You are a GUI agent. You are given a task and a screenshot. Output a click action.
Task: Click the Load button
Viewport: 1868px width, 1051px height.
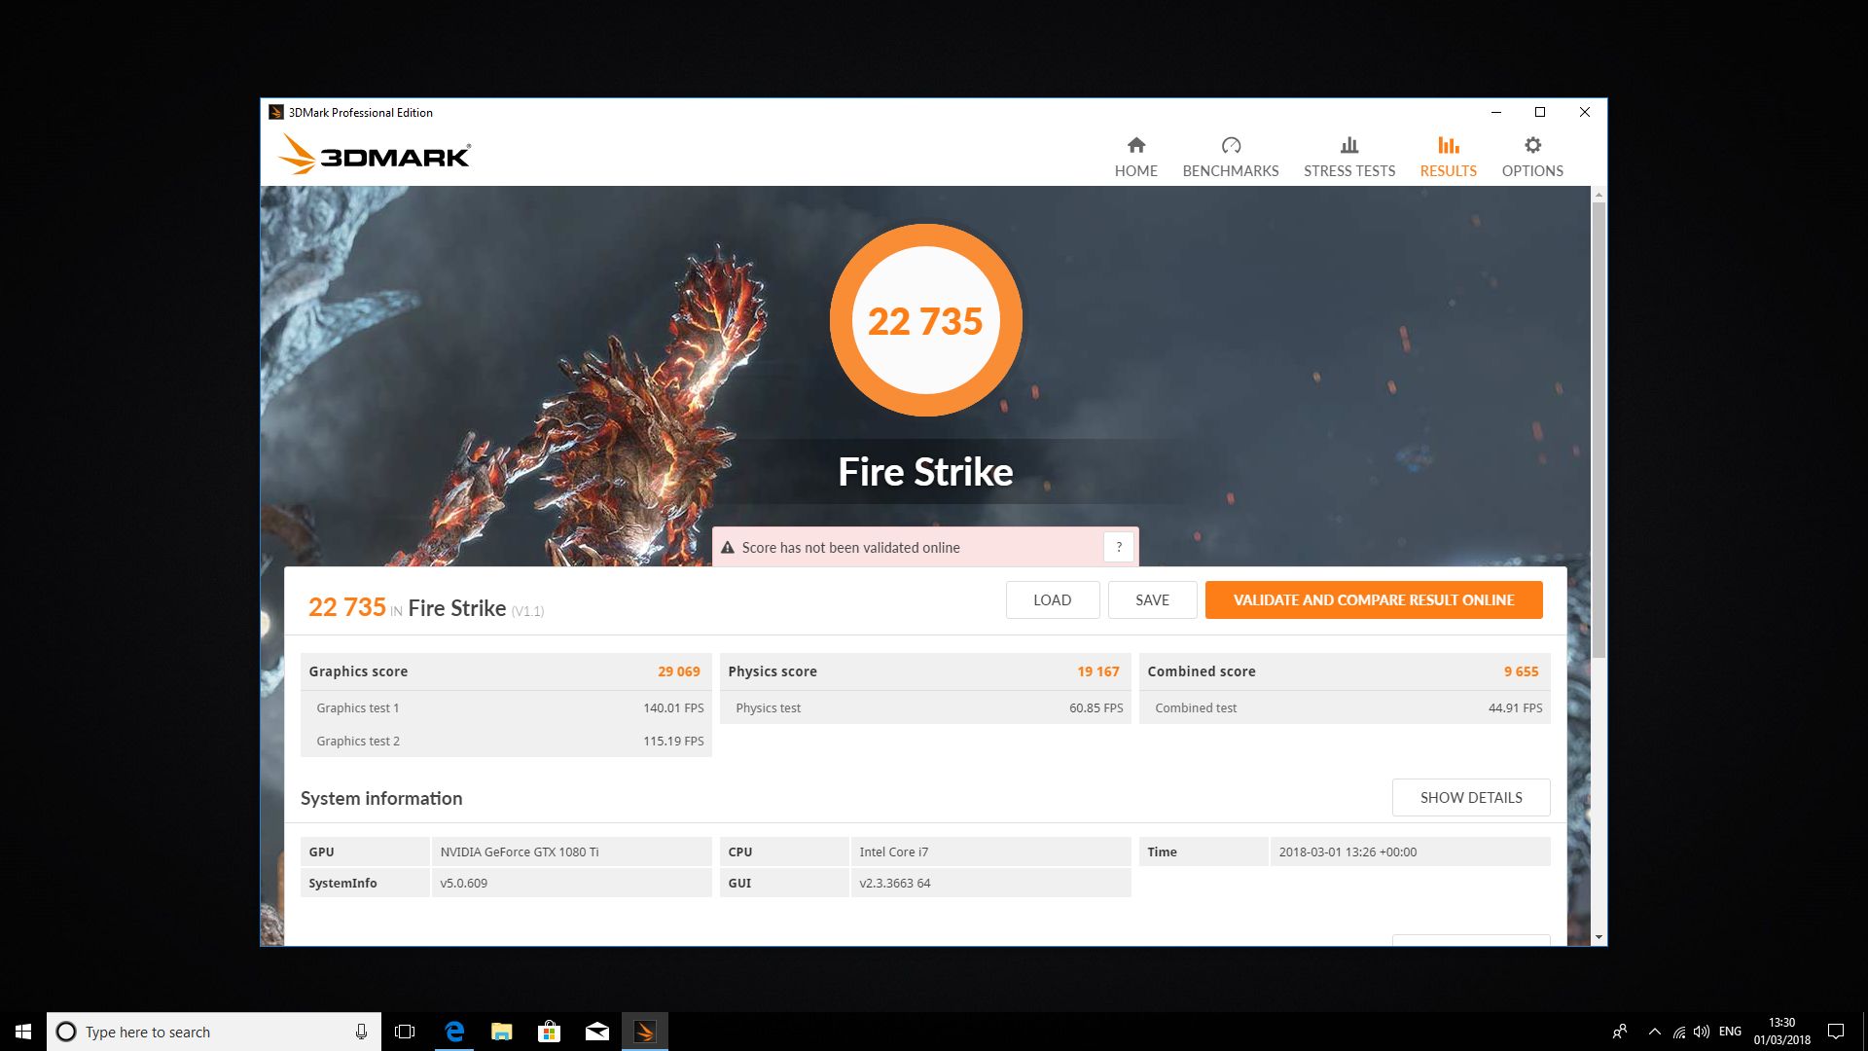(x=1052, y=599)
